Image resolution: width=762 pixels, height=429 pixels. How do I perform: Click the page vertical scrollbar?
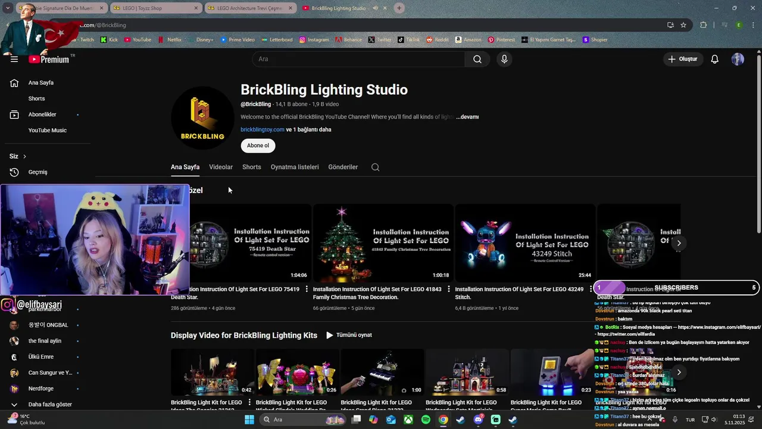coord(758,143)
